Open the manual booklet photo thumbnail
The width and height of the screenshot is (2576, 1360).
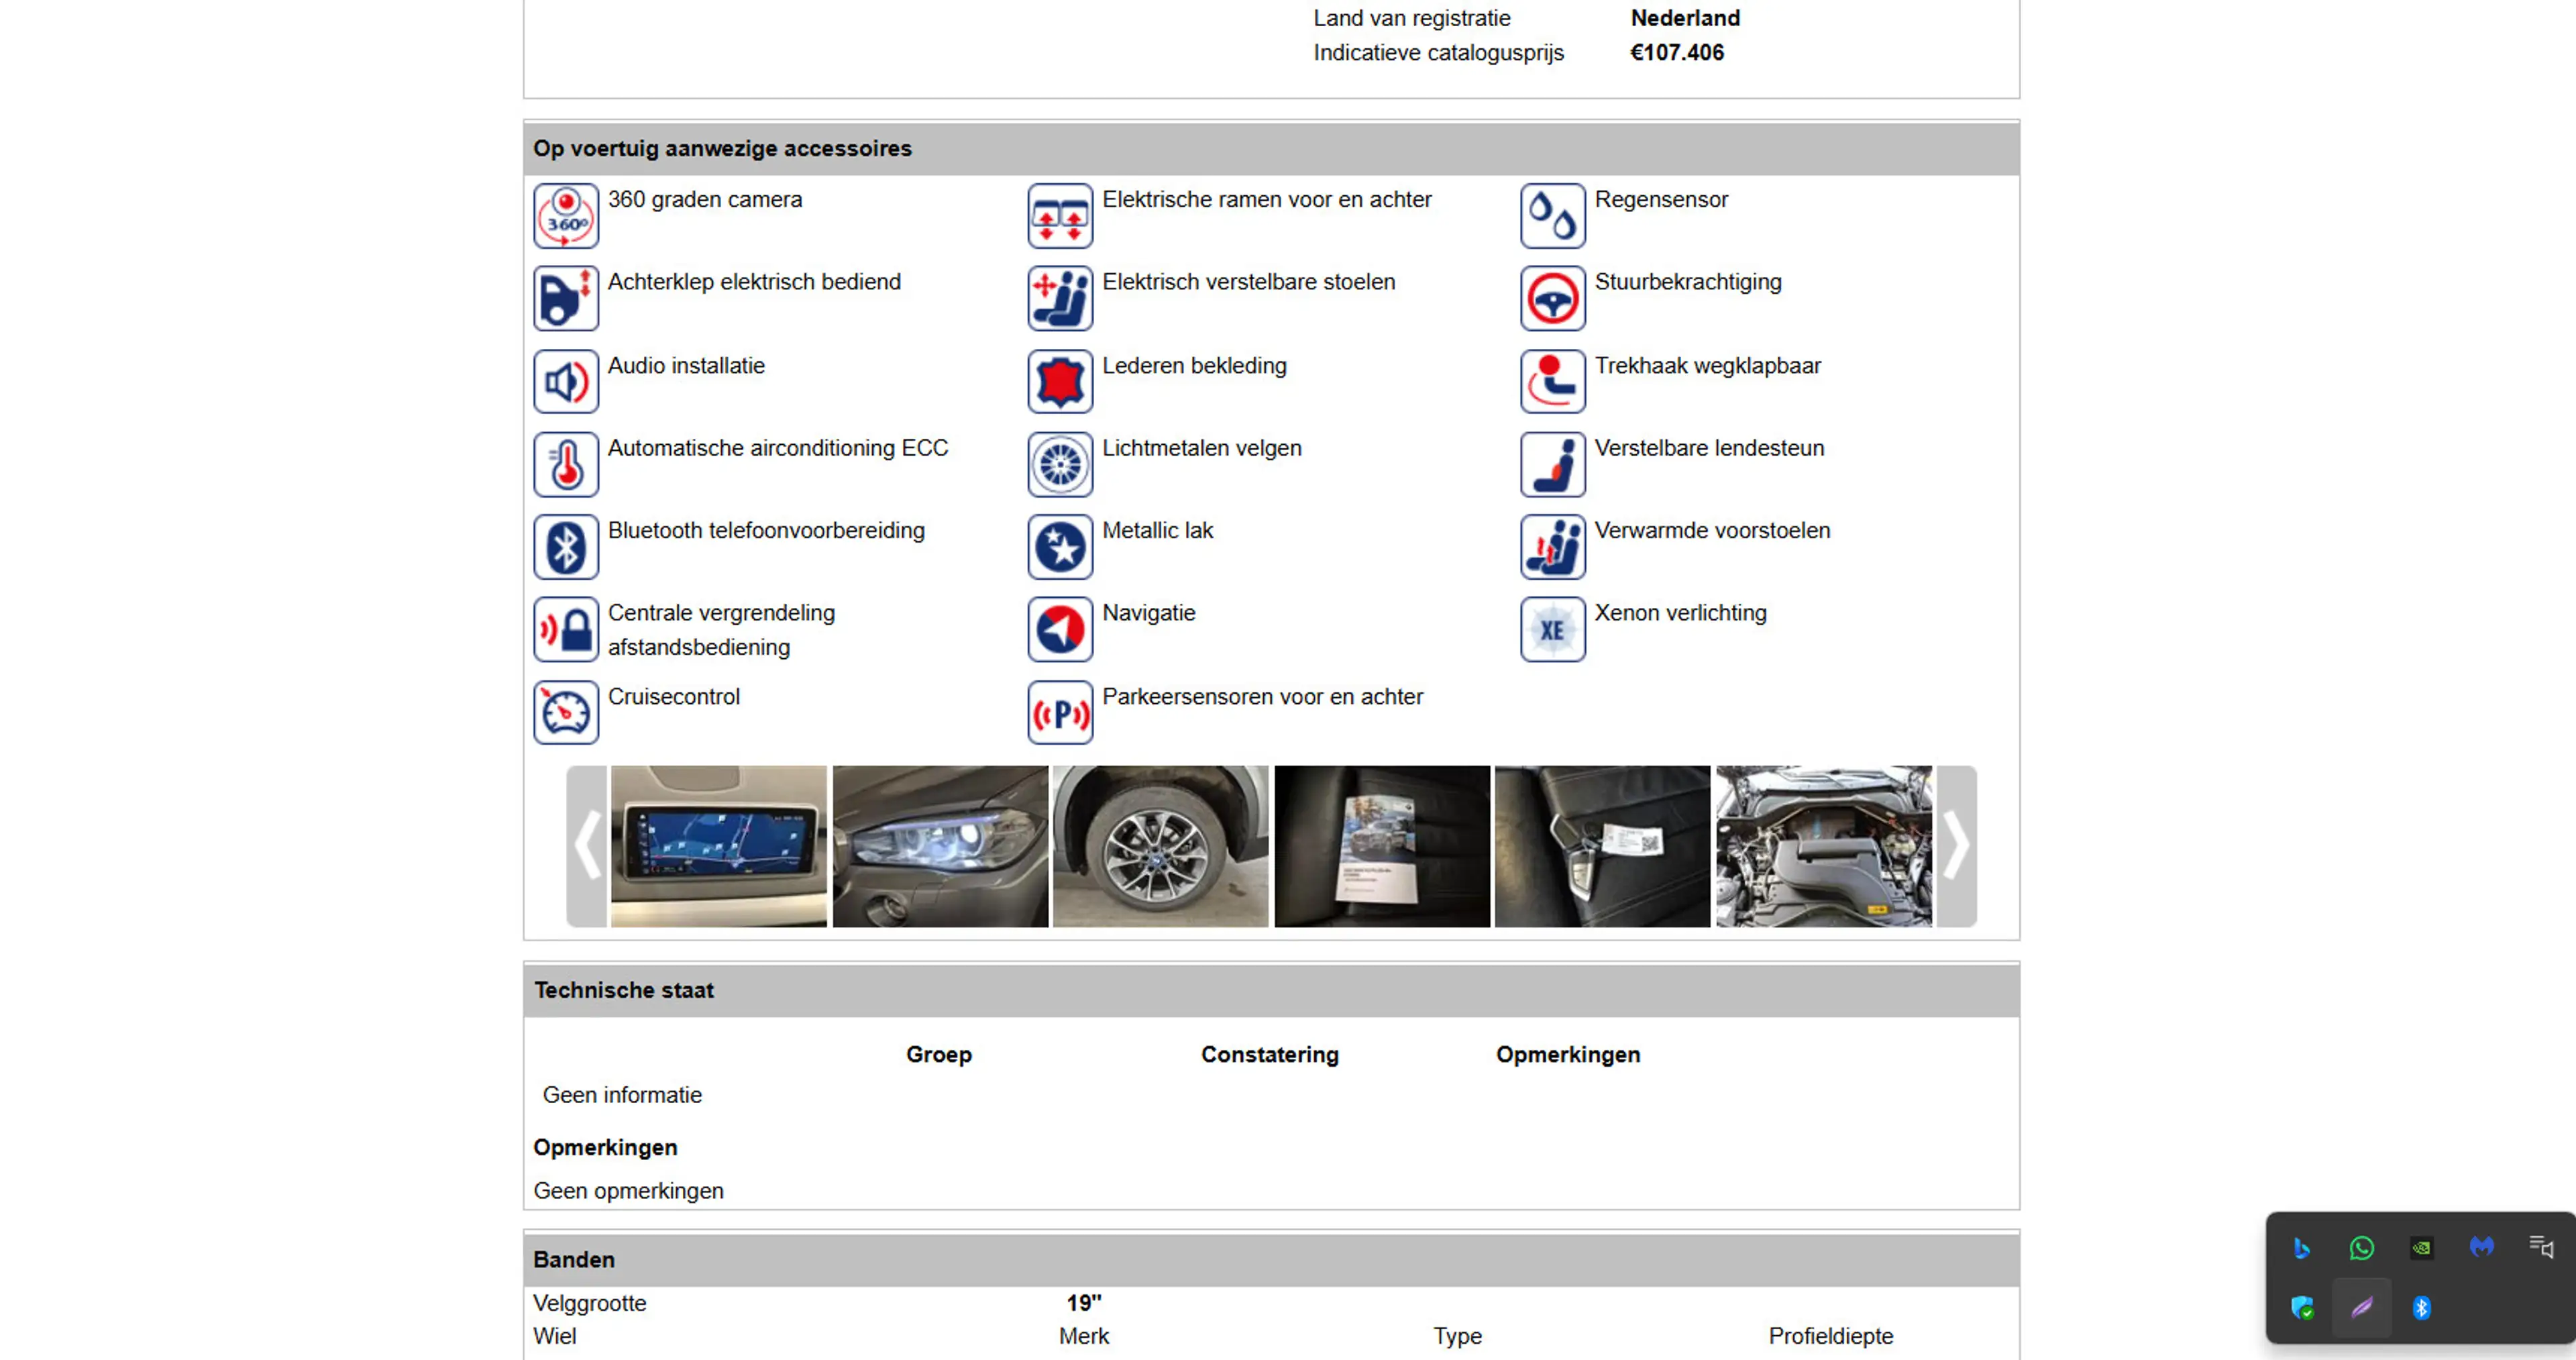coord(1382,846)
